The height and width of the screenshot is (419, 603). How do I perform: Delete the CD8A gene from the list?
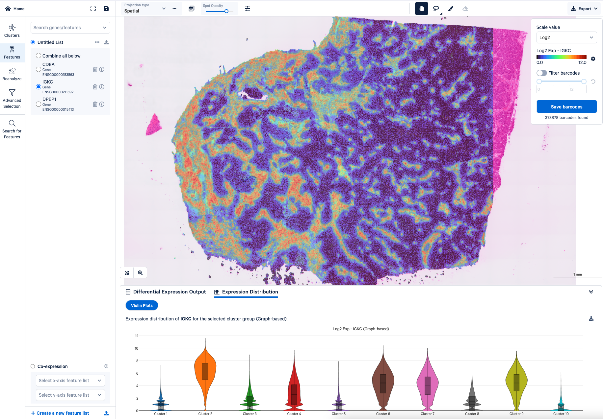click(x=95, y=69)
